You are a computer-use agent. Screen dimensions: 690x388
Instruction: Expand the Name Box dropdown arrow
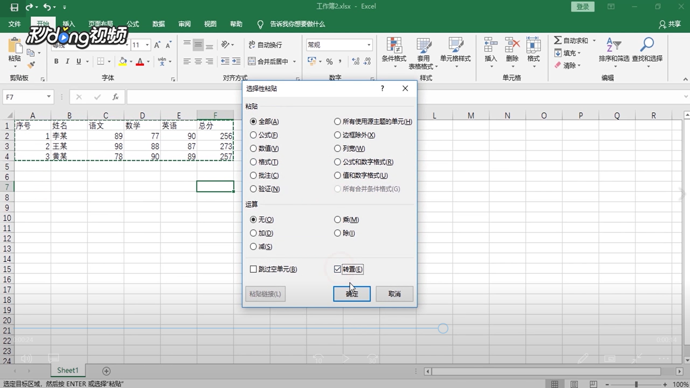pyautogui.click(x=49, y=97)
